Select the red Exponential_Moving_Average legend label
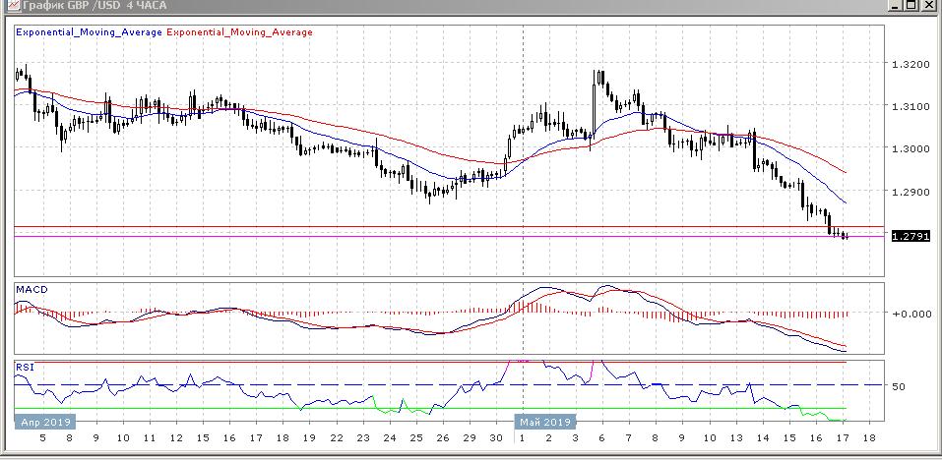This screenshot has height=460, width=942. pos(240,32)
